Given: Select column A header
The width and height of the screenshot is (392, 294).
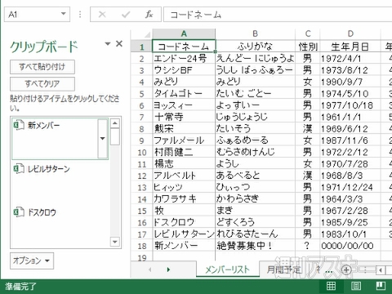Looking at the screenshot, I should [184, 33].
